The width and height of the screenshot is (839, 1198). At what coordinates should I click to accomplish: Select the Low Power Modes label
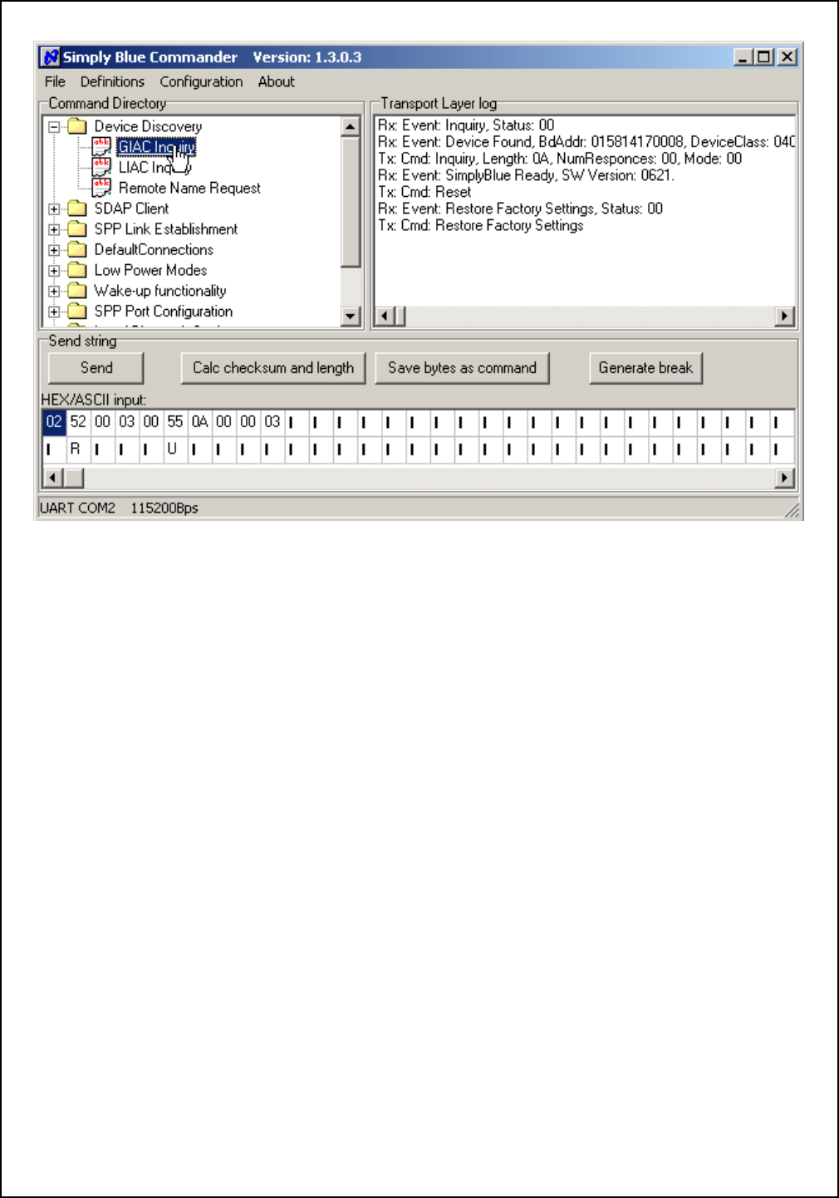click(150, 270)
